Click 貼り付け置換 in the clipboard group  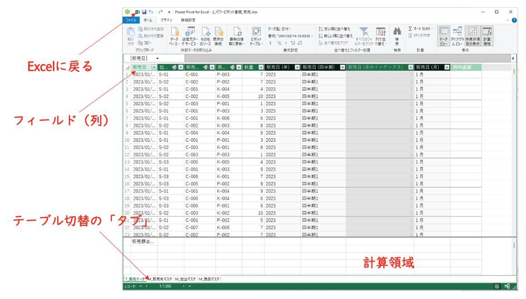(x=151, y=36)
